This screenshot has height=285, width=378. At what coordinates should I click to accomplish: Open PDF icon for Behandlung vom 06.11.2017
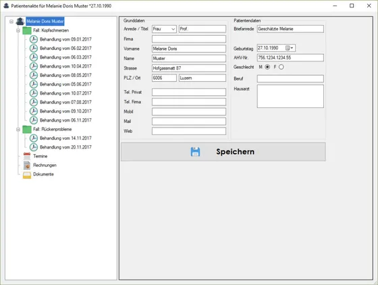[x=34, y=120]
